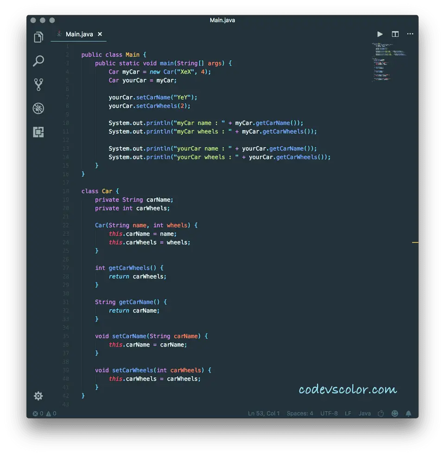Open the Search panel
Image resolution: width=445 pixels, height=456 pixels.
pos(38,61)
